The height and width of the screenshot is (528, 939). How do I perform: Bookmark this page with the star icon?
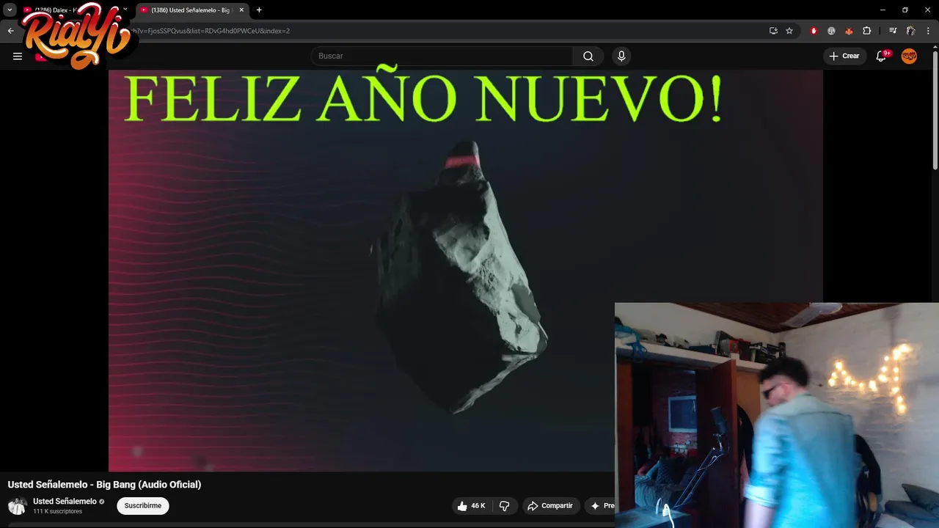pyautogui.click(x=789, y=31)
